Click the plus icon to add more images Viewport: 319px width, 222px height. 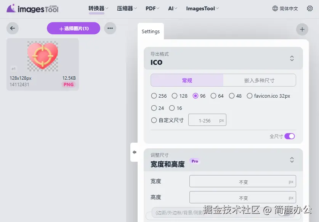(302, 29)
